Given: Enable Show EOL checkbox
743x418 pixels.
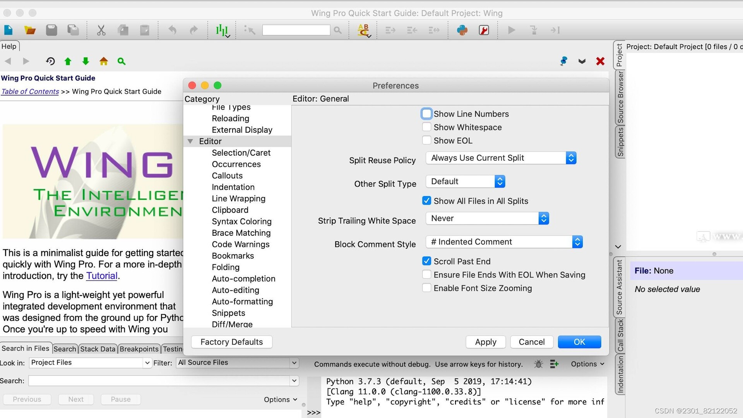Looking at the screenshot, I should [x=426, y=140].
